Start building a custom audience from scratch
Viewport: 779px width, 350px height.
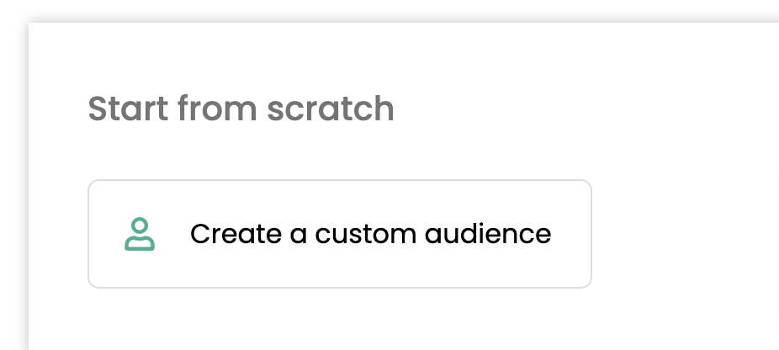(x=340, y=234)
